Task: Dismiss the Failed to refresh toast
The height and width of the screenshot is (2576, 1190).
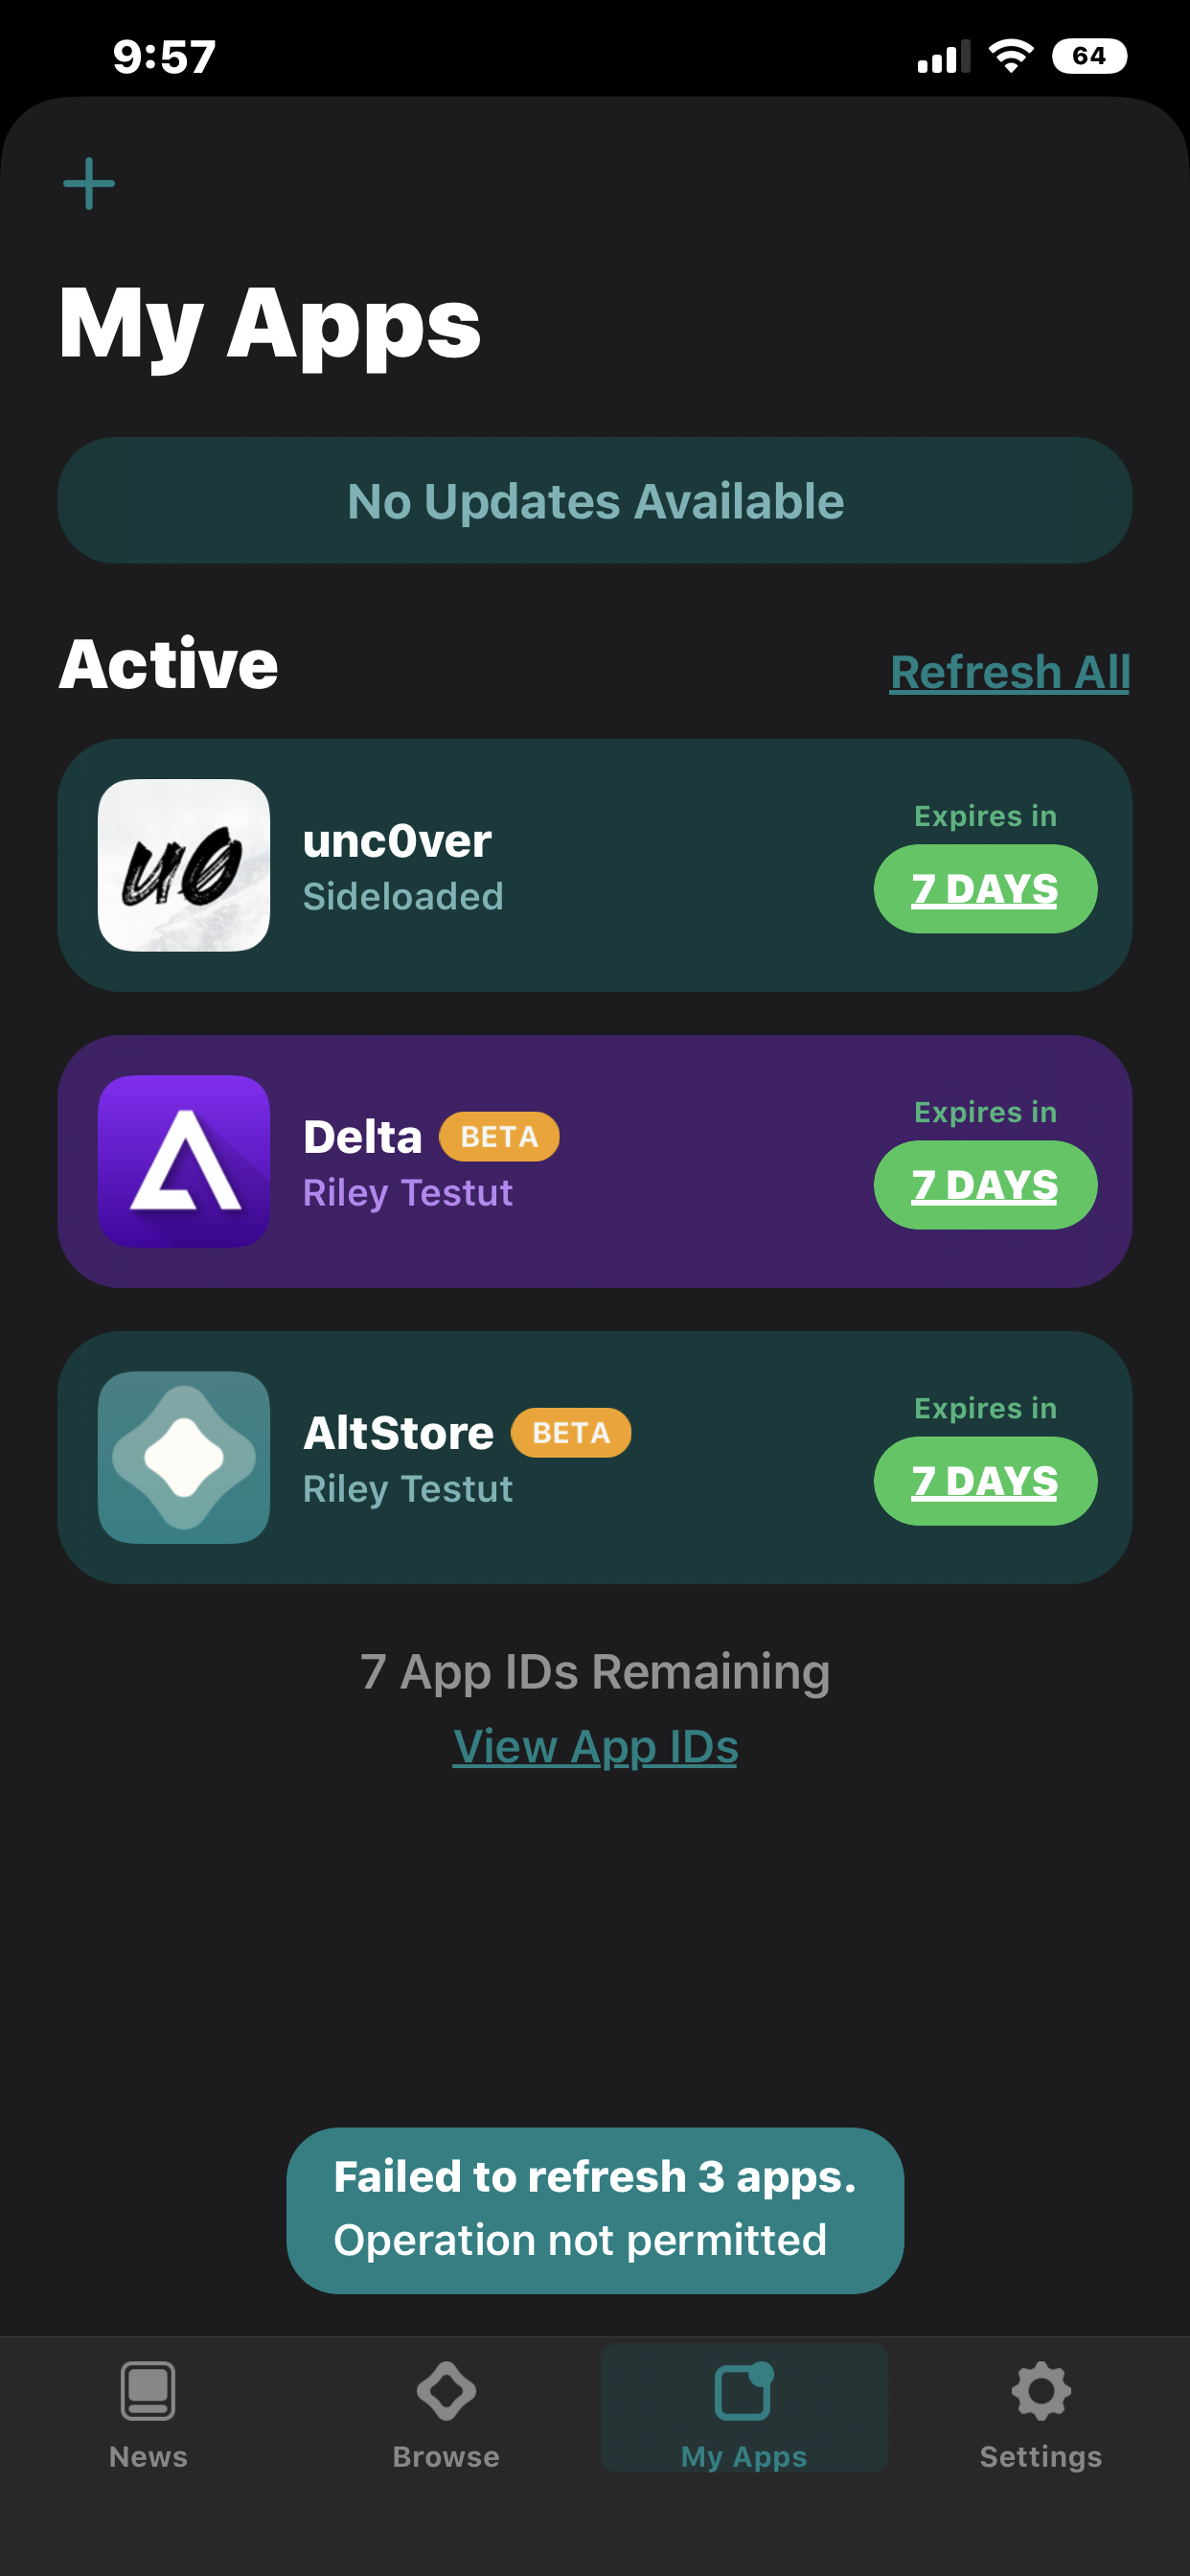Action: coord(595,2210)
